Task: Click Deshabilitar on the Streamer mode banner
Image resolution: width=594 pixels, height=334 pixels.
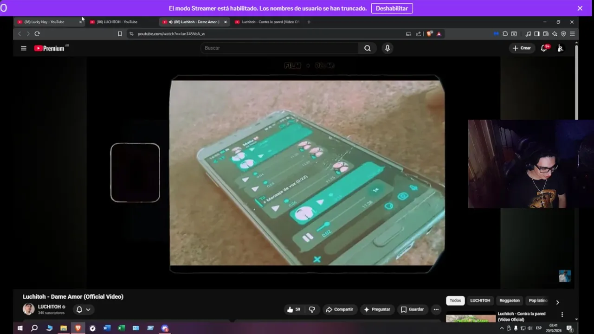Action: (x=392, y=8)
